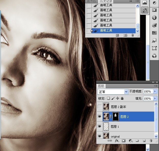Add a layer style via fx button

[117, 141]
